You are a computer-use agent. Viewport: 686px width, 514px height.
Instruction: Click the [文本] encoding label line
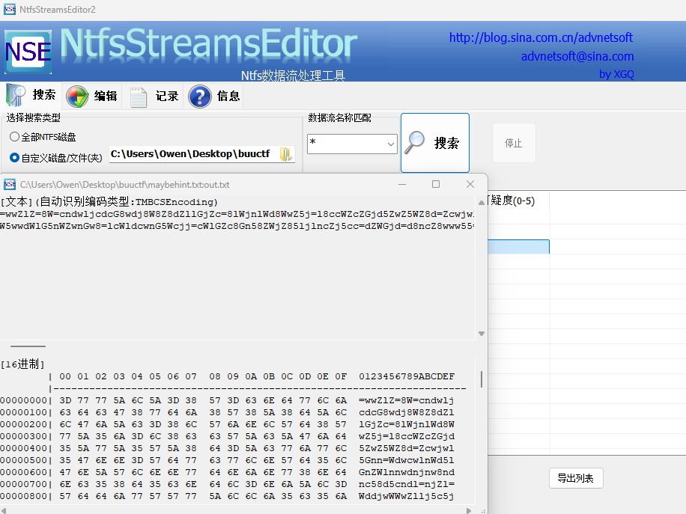pos(109,201)
